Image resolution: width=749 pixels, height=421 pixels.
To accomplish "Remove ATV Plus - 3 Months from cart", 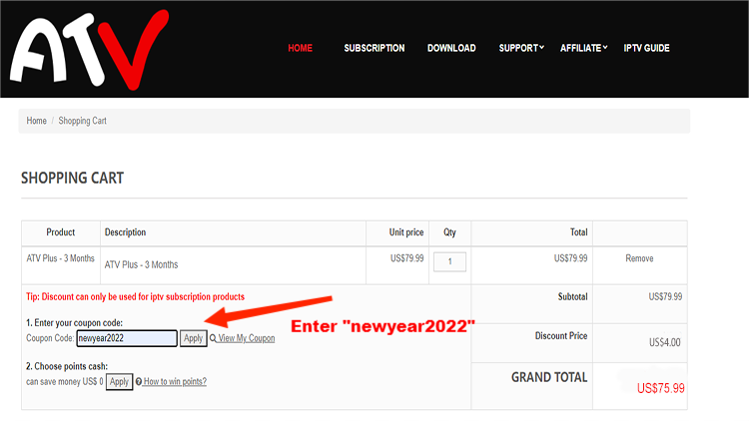I will pyautogui.click(x=639, y=258).
